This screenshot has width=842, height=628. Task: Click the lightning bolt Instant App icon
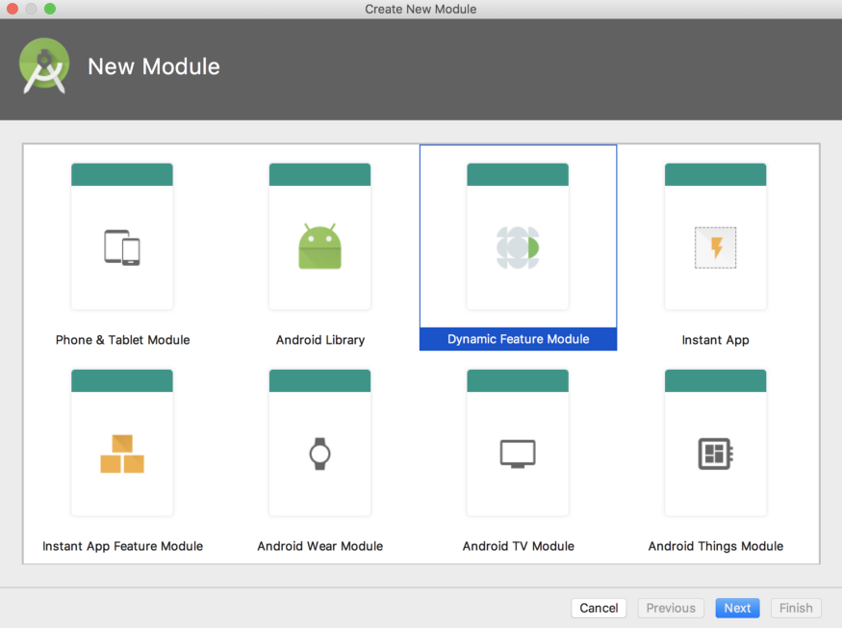(715, 247)
